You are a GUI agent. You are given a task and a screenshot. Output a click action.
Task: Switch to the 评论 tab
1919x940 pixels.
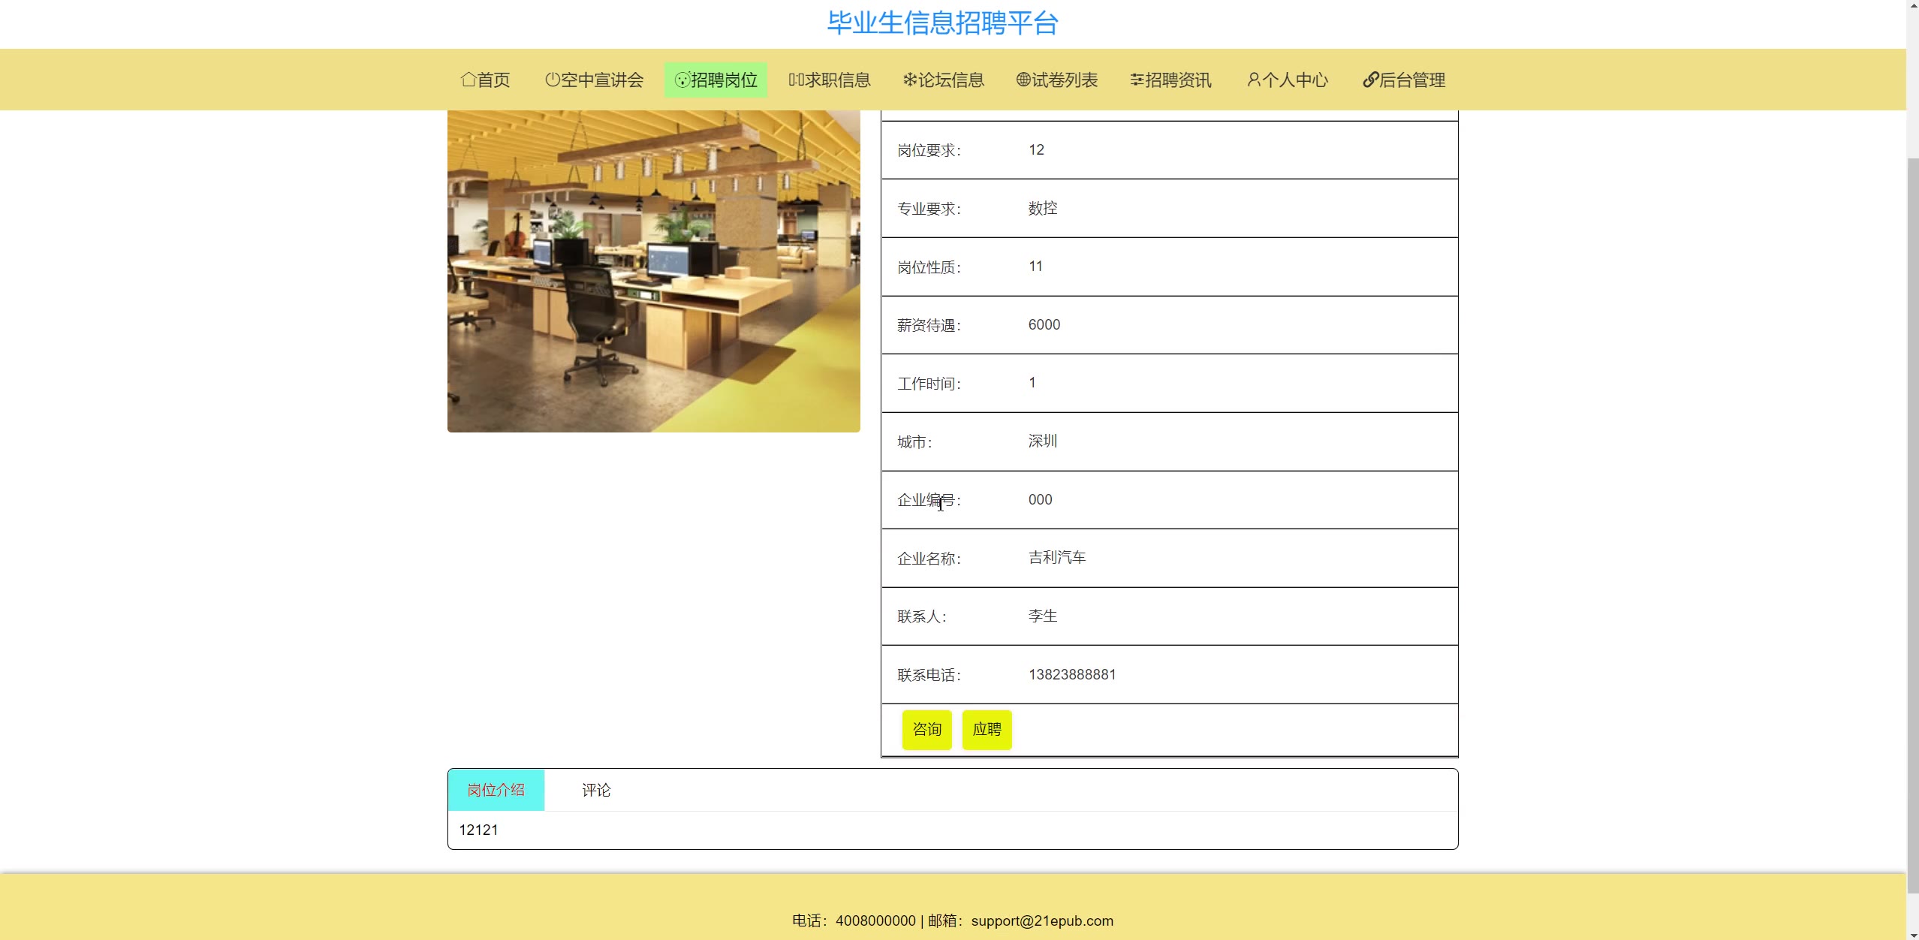[596, 790]
